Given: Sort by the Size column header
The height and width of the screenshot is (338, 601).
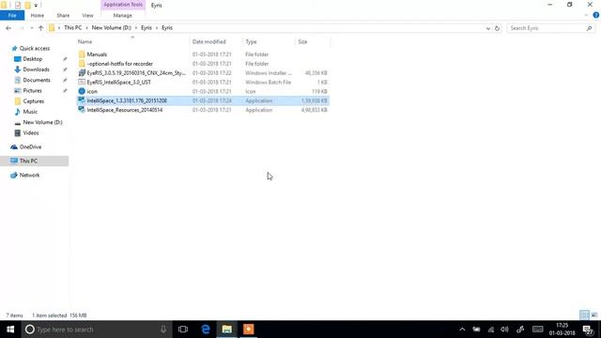Looking at the screenshot, I should [302, 41].
